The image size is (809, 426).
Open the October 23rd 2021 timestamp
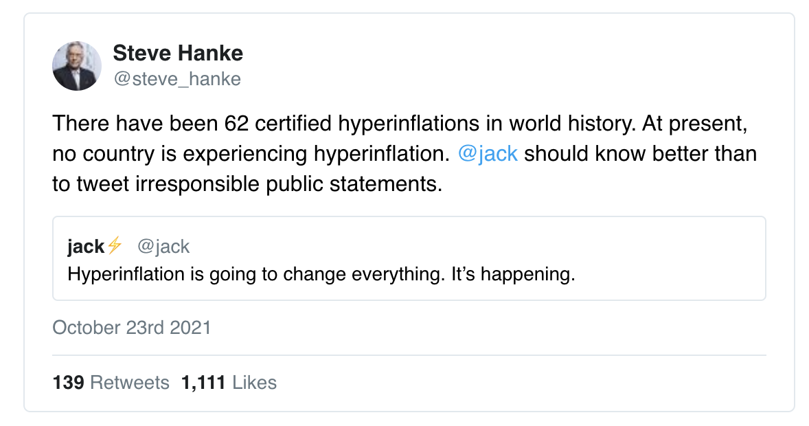[x=132, y=327]
